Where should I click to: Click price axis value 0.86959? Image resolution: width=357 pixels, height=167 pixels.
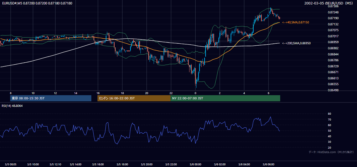click(x=333, y=42)
